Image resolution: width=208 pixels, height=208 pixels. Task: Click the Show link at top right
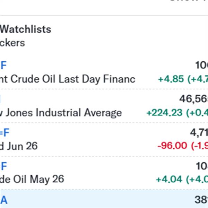[x=188, y=1]
